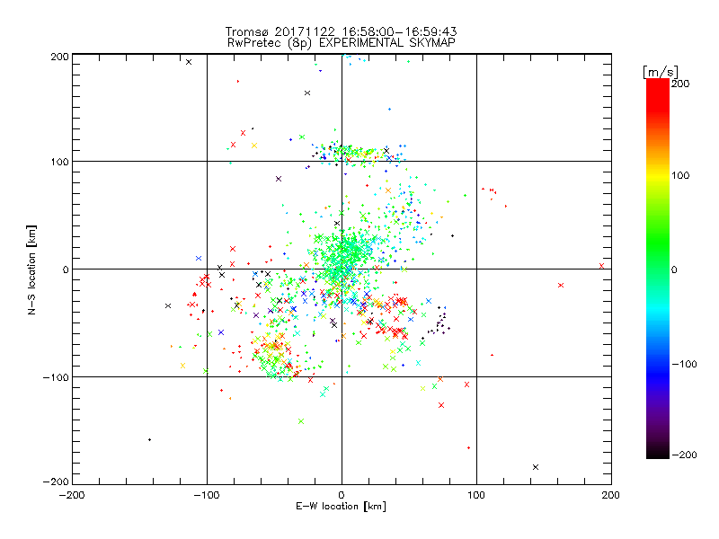Click the colorbar value '100' near yellow
The width and height of the screenshot is (719, 539).
680,175
